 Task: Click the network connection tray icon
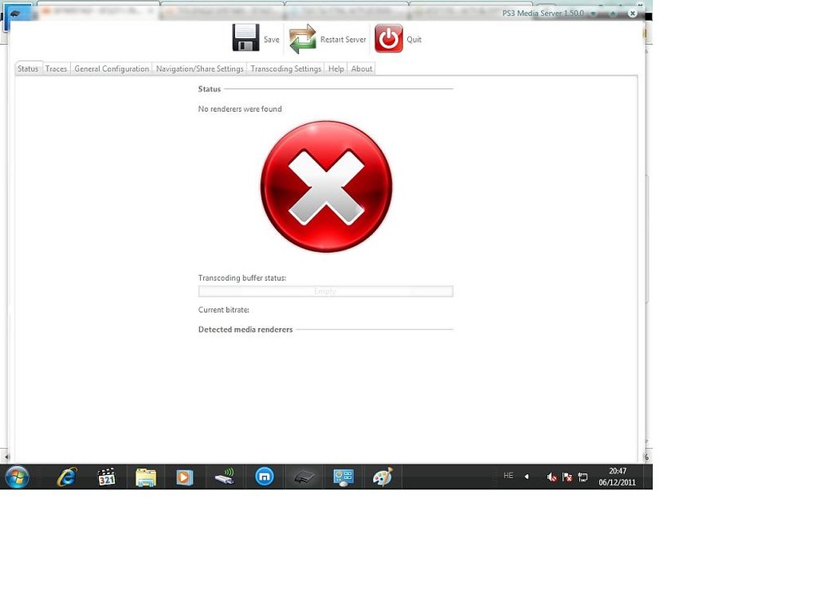pyautogui.click(x=583, y=477)
